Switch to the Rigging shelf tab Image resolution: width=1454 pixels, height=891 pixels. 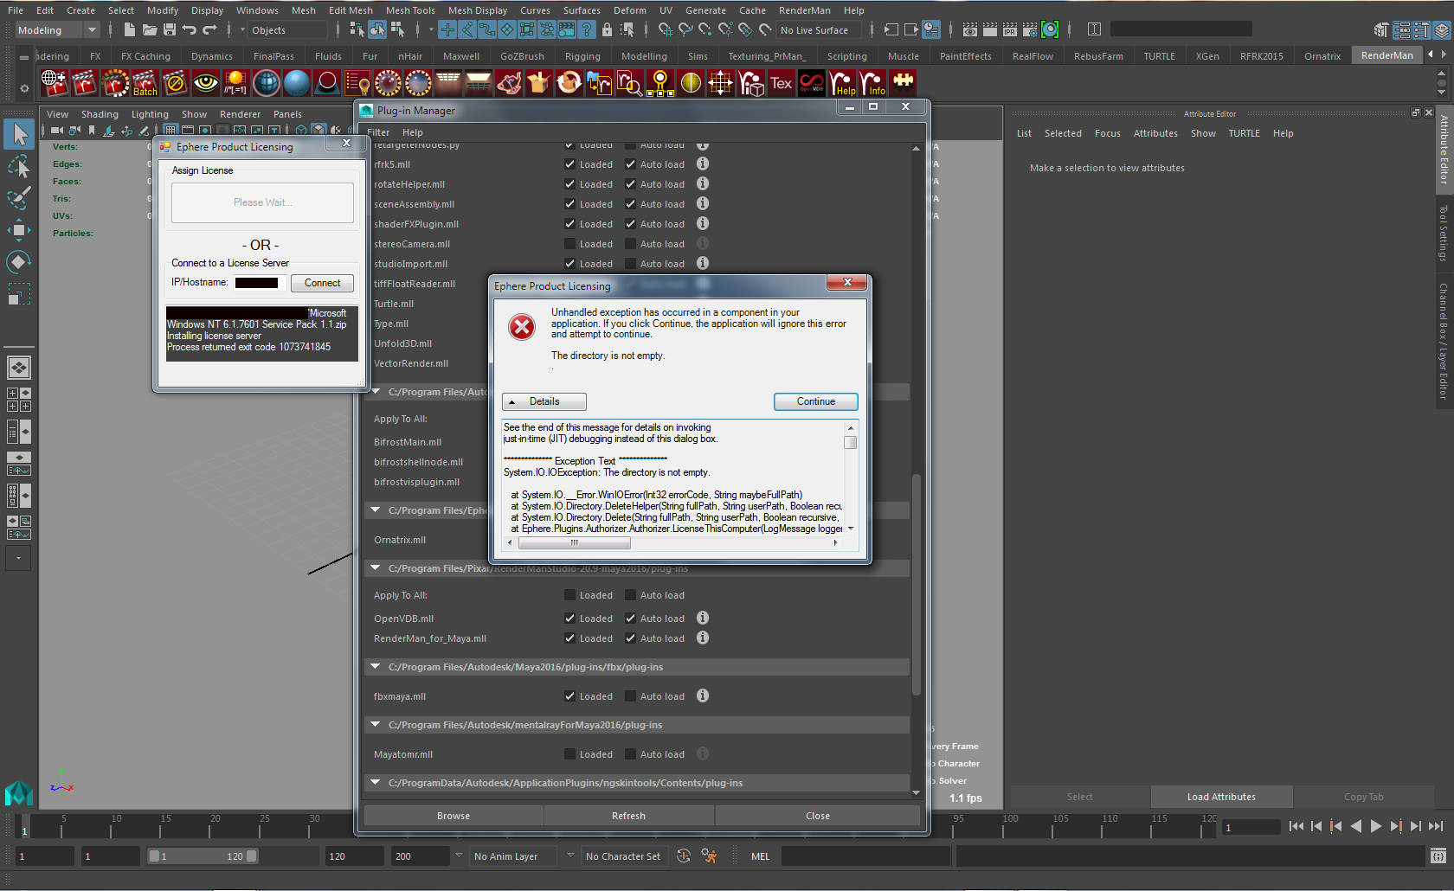tap(582, 56)
